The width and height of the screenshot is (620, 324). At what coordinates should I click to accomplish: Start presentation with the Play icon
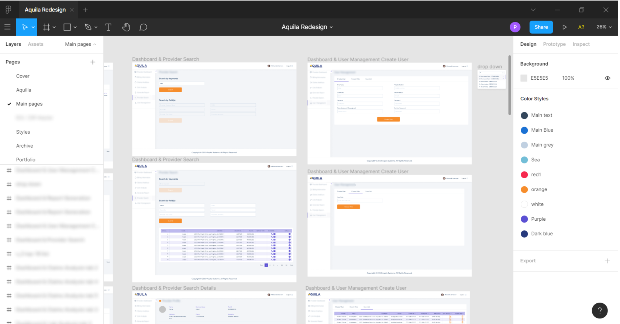(564, 27)
